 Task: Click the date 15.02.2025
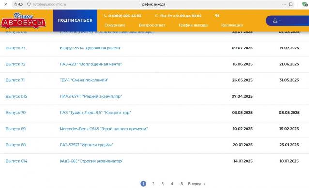[289, 129]
